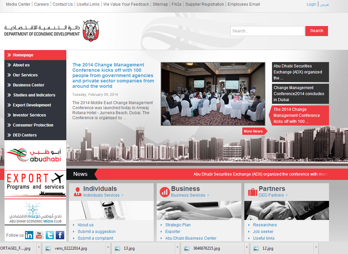Viewport: 348px width, 254px height.
Task: Open the Twitter follow icon
Action: click(50, 235)
